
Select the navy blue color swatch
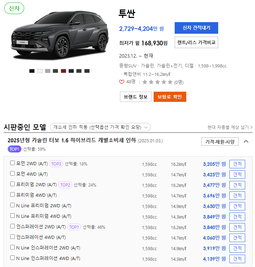coord(71,71)
